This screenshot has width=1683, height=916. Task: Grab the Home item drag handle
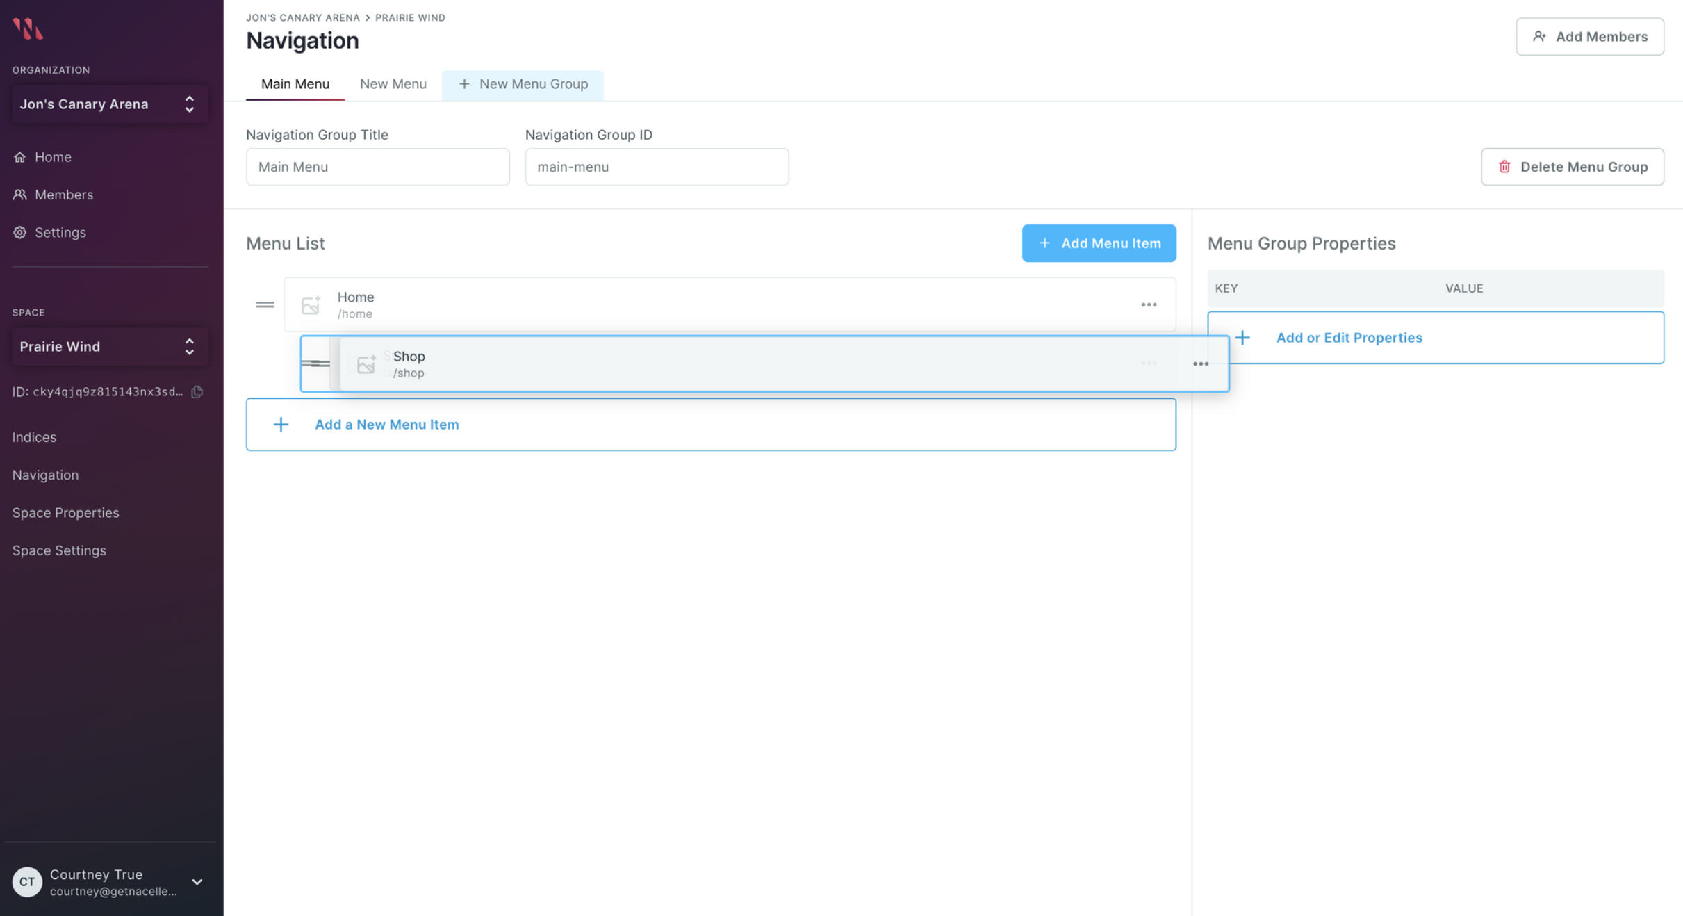(265, 305)
